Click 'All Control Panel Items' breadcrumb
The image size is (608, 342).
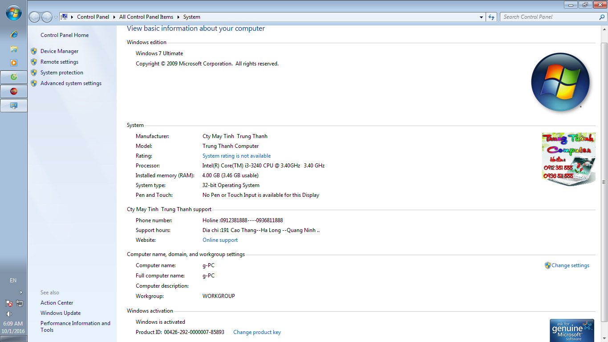[146, 17]
